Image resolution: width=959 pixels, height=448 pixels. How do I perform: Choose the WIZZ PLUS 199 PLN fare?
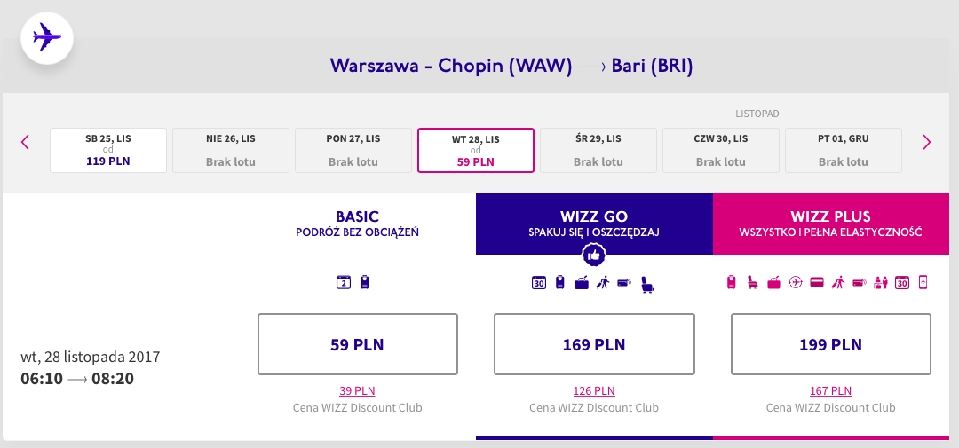tap(830, 344)
